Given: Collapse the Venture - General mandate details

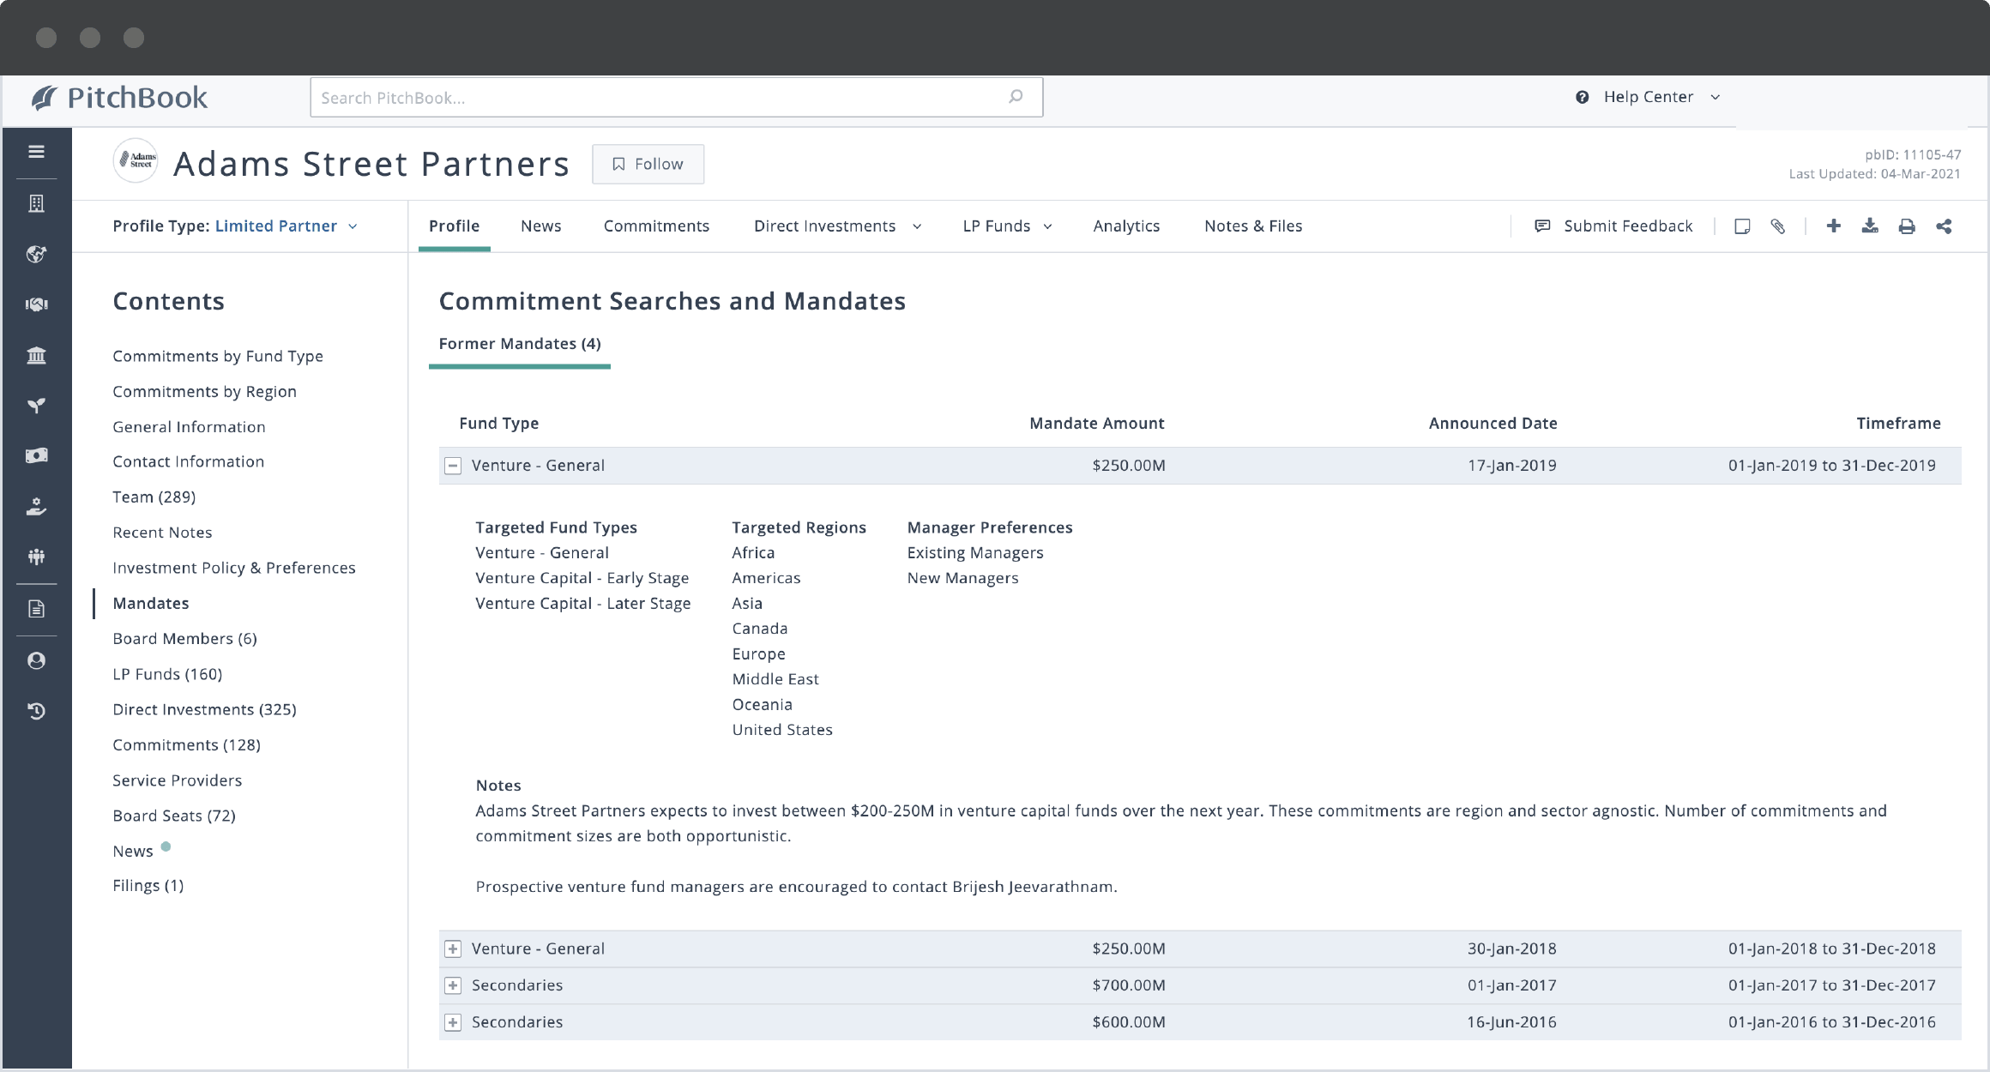Looking at the screenshot, I should (453, 465).
